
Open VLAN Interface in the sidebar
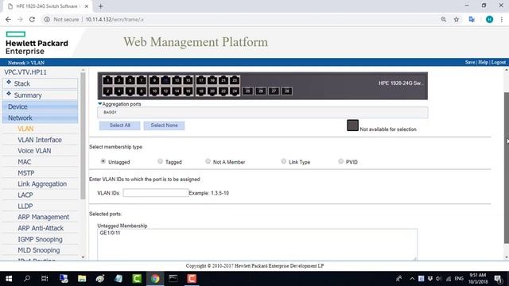[40, 140]
